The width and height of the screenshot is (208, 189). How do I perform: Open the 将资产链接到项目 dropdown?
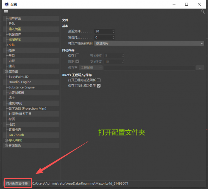pos(149,43)
